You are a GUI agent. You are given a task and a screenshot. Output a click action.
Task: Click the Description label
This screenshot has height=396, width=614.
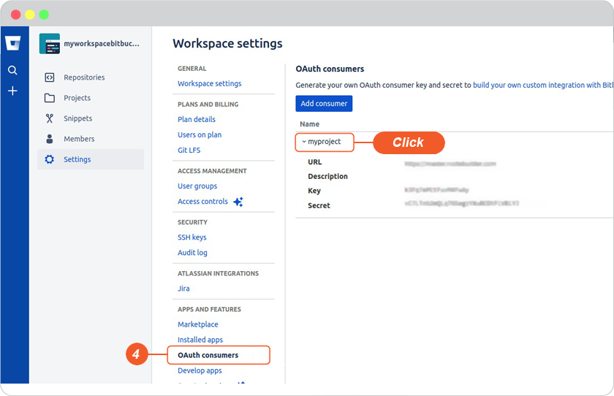coord(327,177)
